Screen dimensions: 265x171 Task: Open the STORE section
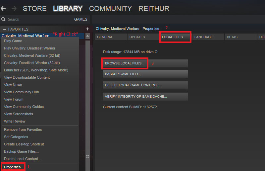35,9
